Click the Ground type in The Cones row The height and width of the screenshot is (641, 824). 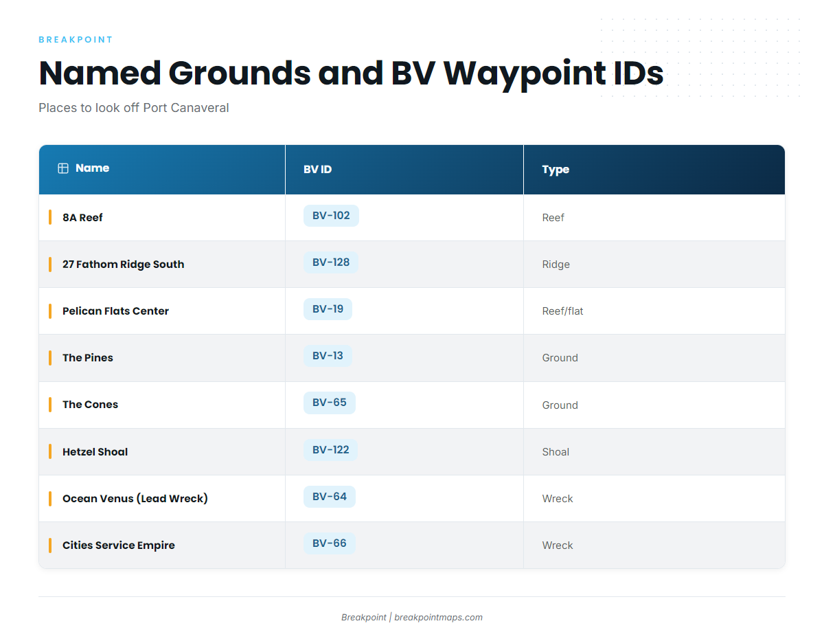[x=560, y=405]
